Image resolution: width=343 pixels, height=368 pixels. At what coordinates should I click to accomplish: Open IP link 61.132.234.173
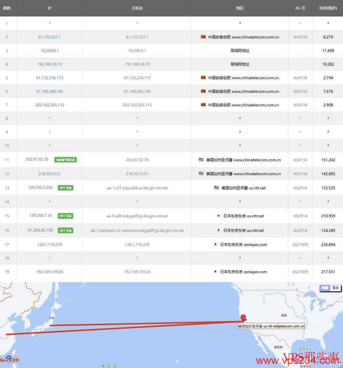(50, 78)
